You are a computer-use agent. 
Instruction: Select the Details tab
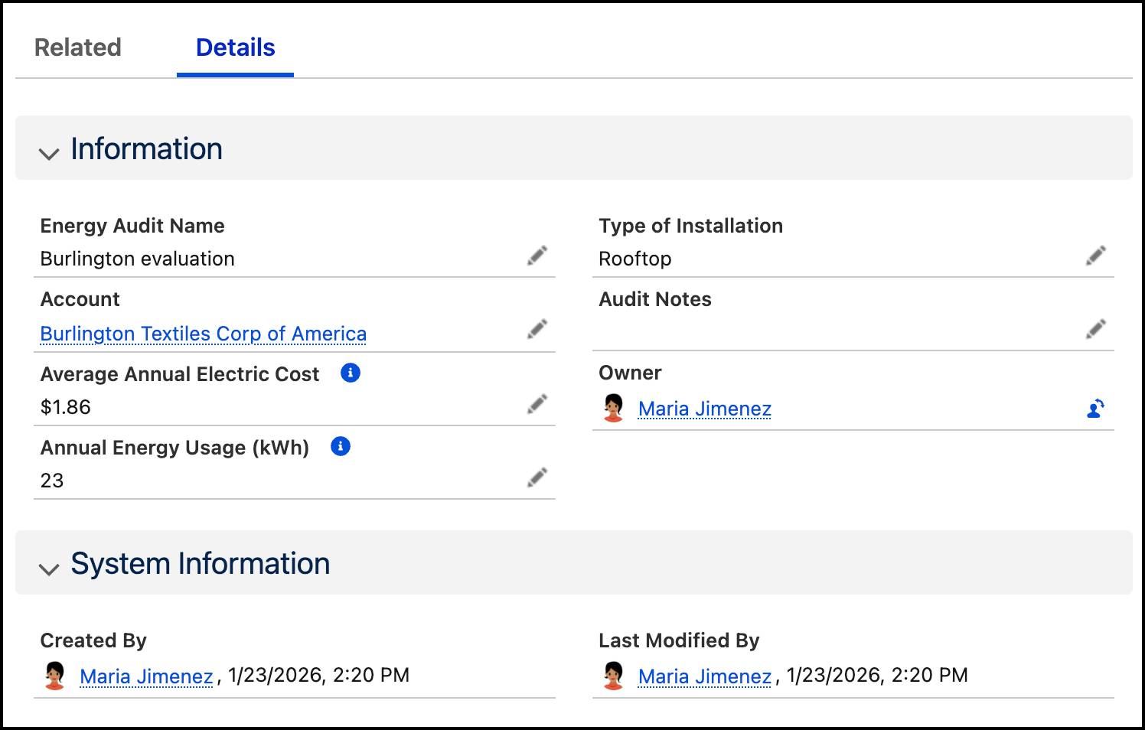click(234, 47)
